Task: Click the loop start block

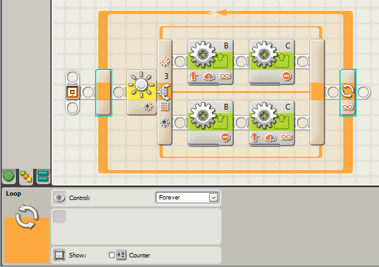Action: (104, 92)
